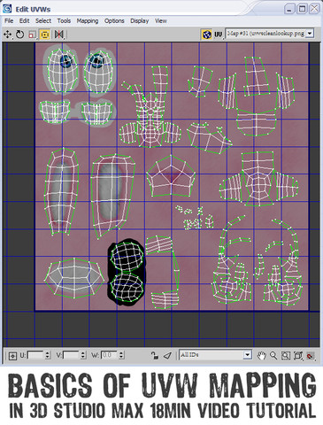The height and width of the screenshot is (425, 323).
Task: Select the Pan hand tool
Action: pyautogui.click(x=261, y=355)
